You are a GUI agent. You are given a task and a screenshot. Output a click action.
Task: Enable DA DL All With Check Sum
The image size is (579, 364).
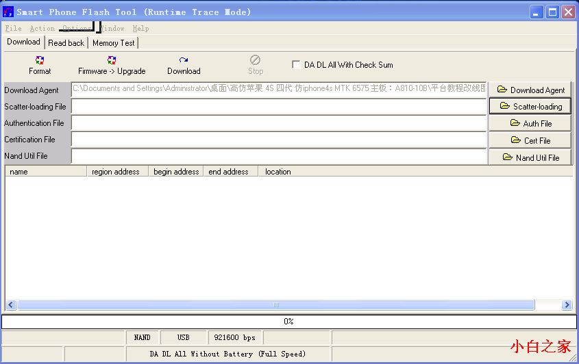point(296,64)
